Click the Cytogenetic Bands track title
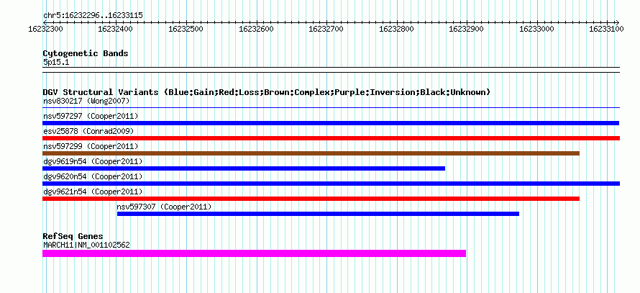This screenshot has width=640, height=293. pyautogui.click(x=86, y=53)
